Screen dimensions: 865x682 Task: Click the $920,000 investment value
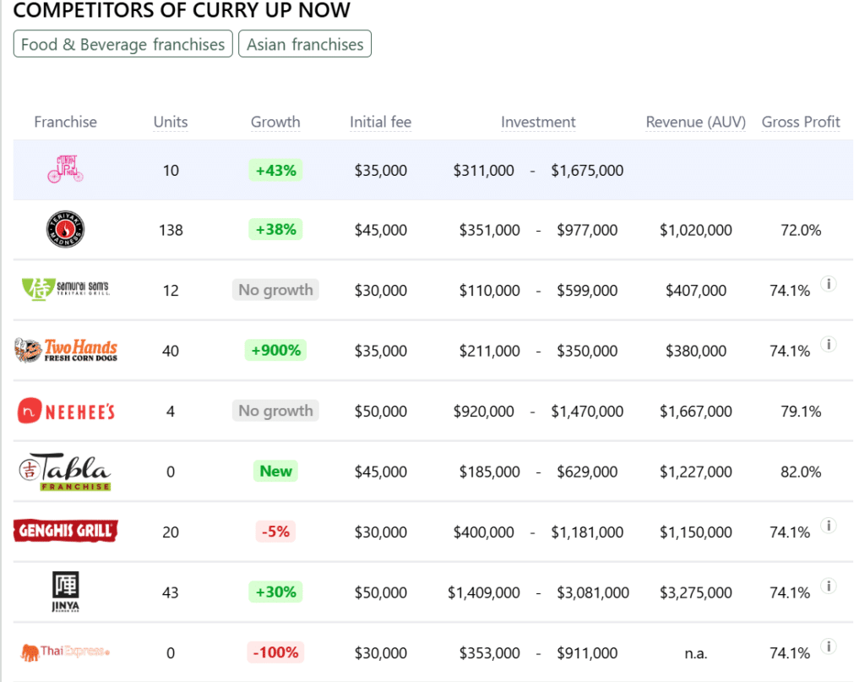click(483, 411)
